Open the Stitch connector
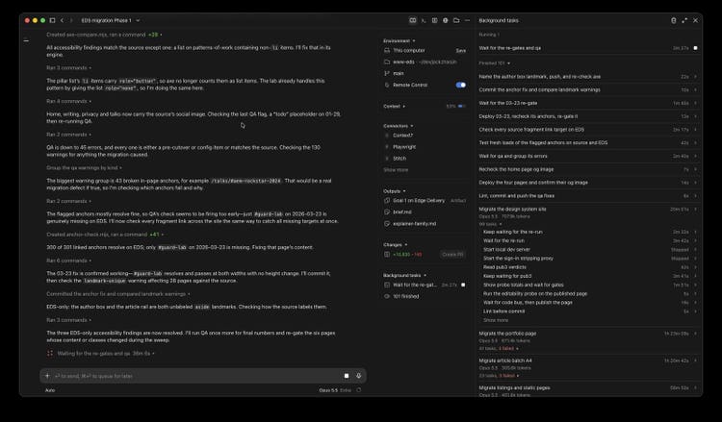Screen dimensions: 722x422 click(400, 159)
